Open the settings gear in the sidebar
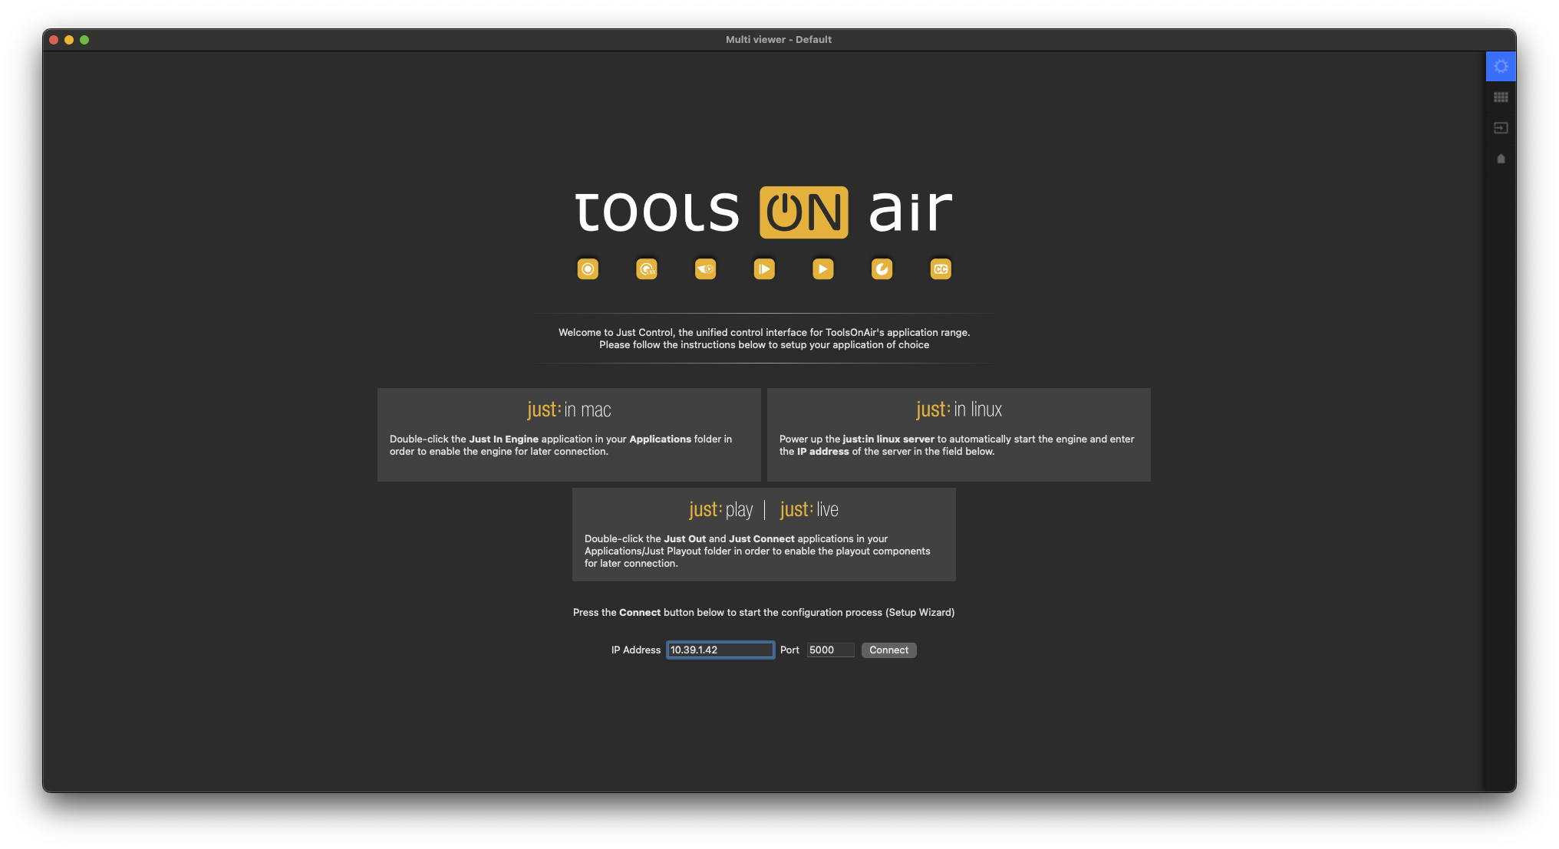This screenshot has width=1559, height=849. 1501,67
